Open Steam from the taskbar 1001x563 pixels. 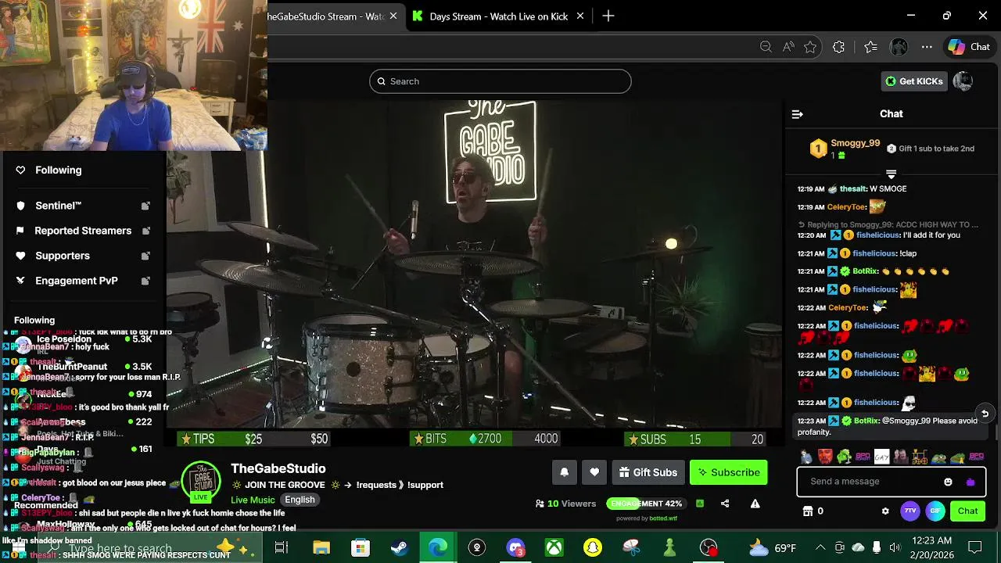pos(399,547)
